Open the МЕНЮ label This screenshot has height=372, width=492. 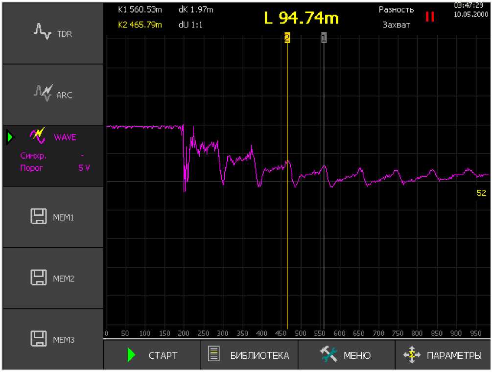click(357, 355)
